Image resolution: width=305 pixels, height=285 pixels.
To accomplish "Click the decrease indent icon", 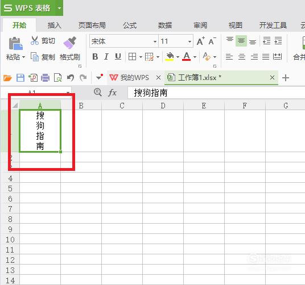I will pyautogui.click(x=266, y=41).
